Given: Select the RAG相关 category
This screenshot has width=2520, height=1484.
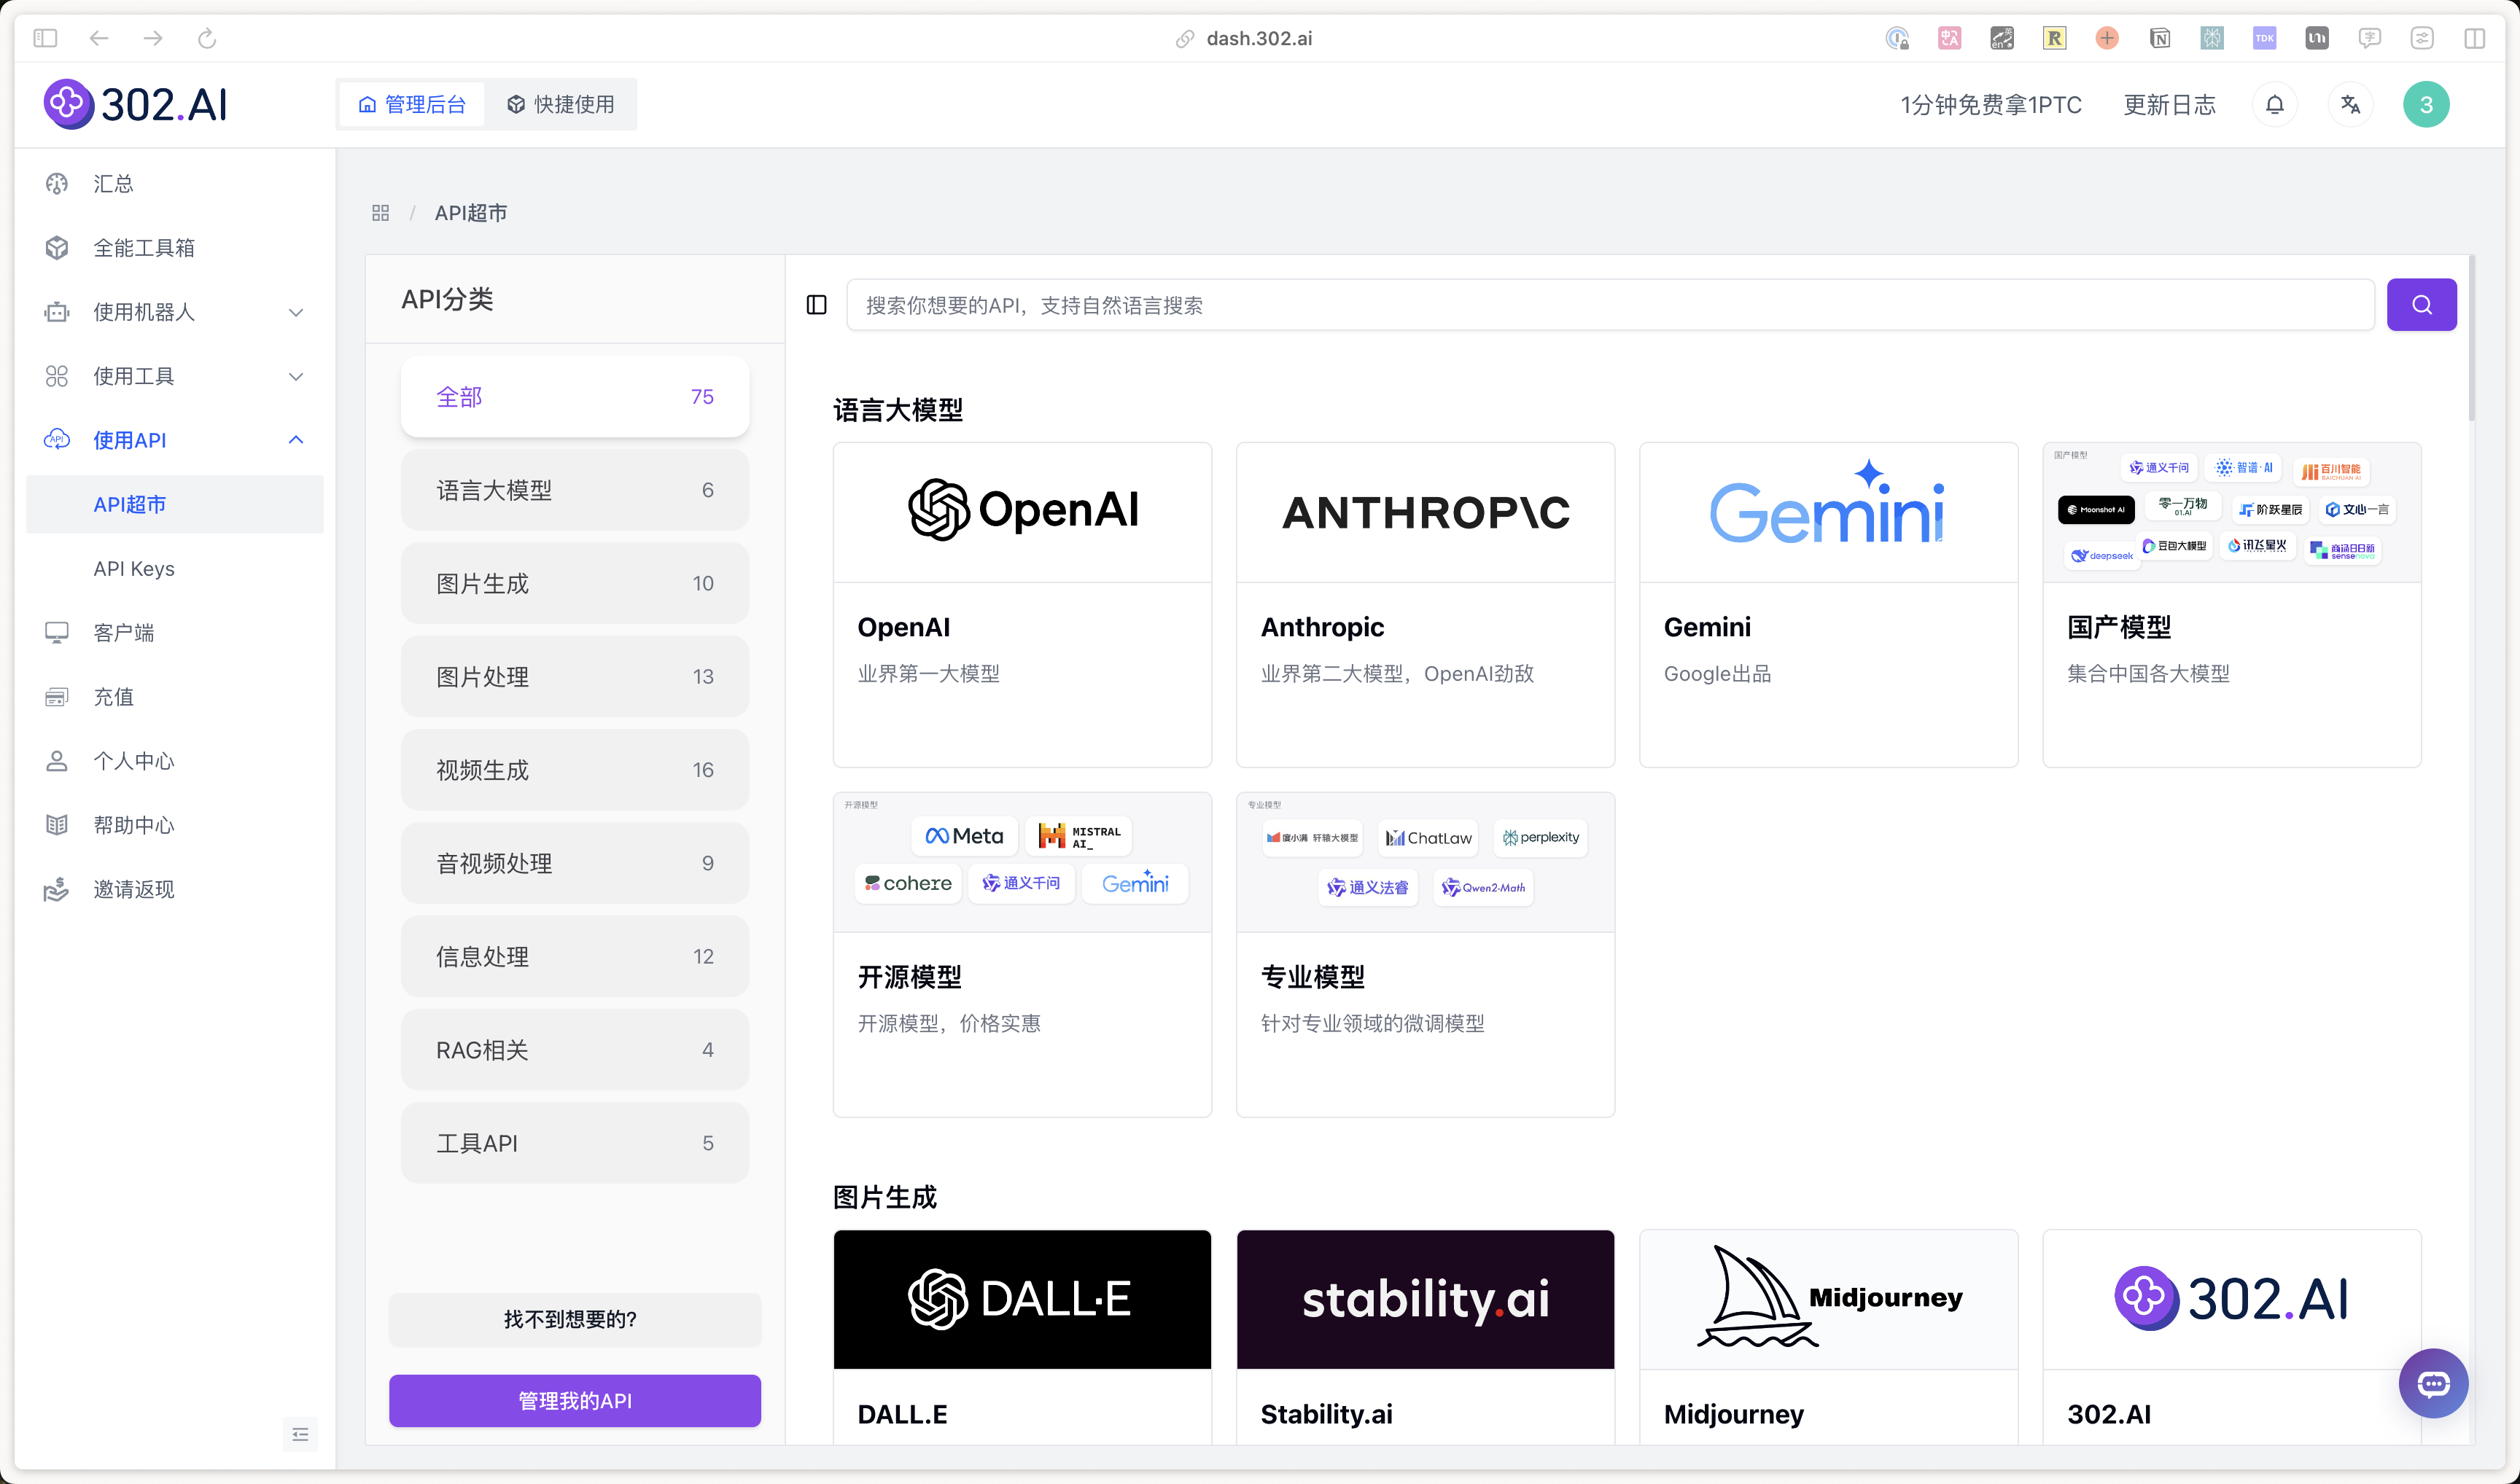Looking at the screenshot, I should pos(575,1050).
